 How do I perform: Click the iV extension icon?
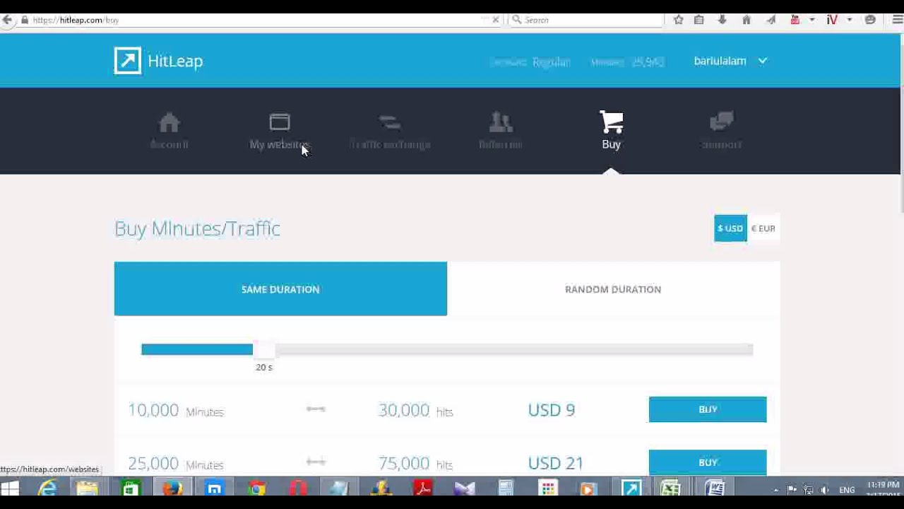coord(832,20)
